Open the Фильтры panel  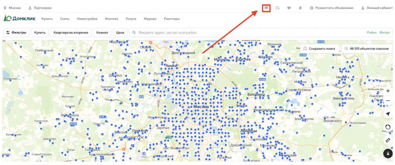click(16, 32)
